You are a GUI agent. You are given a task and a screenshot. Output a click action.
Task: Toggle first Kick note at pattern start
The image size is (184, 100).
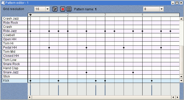click(x=31, y=81)
